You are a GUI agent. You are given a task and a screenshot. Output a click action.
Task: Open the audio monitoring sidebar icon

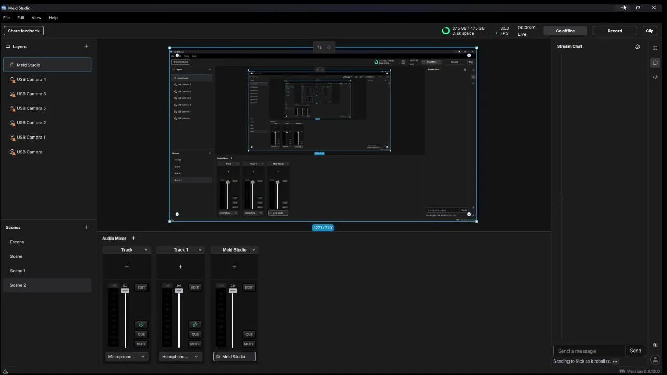(x=655, y=77)
